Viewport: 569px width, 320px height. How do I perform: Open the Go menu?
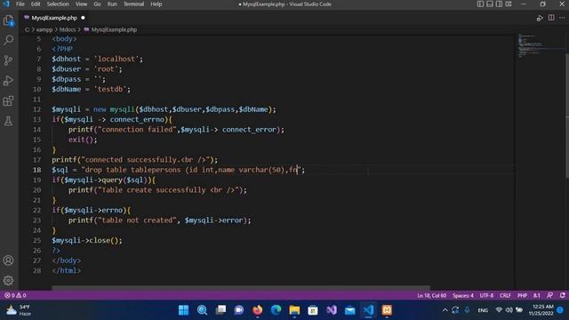97,4
